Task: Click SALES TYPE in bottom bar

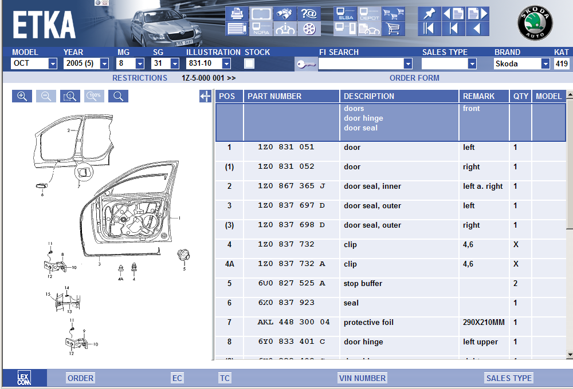Action: (x=509, y=378)
